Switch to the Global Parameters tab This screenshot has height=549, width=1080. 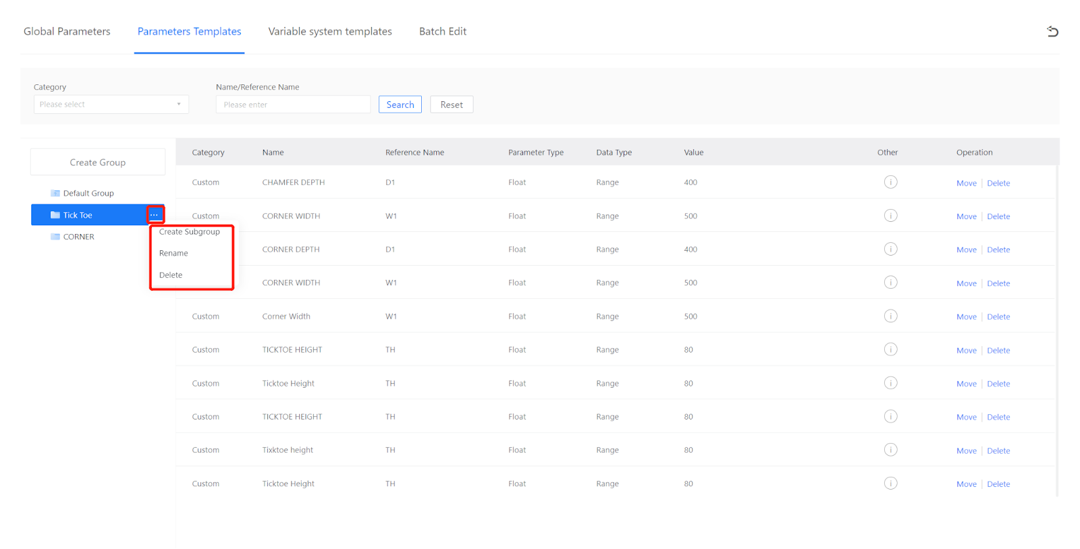tap(67, 32)
